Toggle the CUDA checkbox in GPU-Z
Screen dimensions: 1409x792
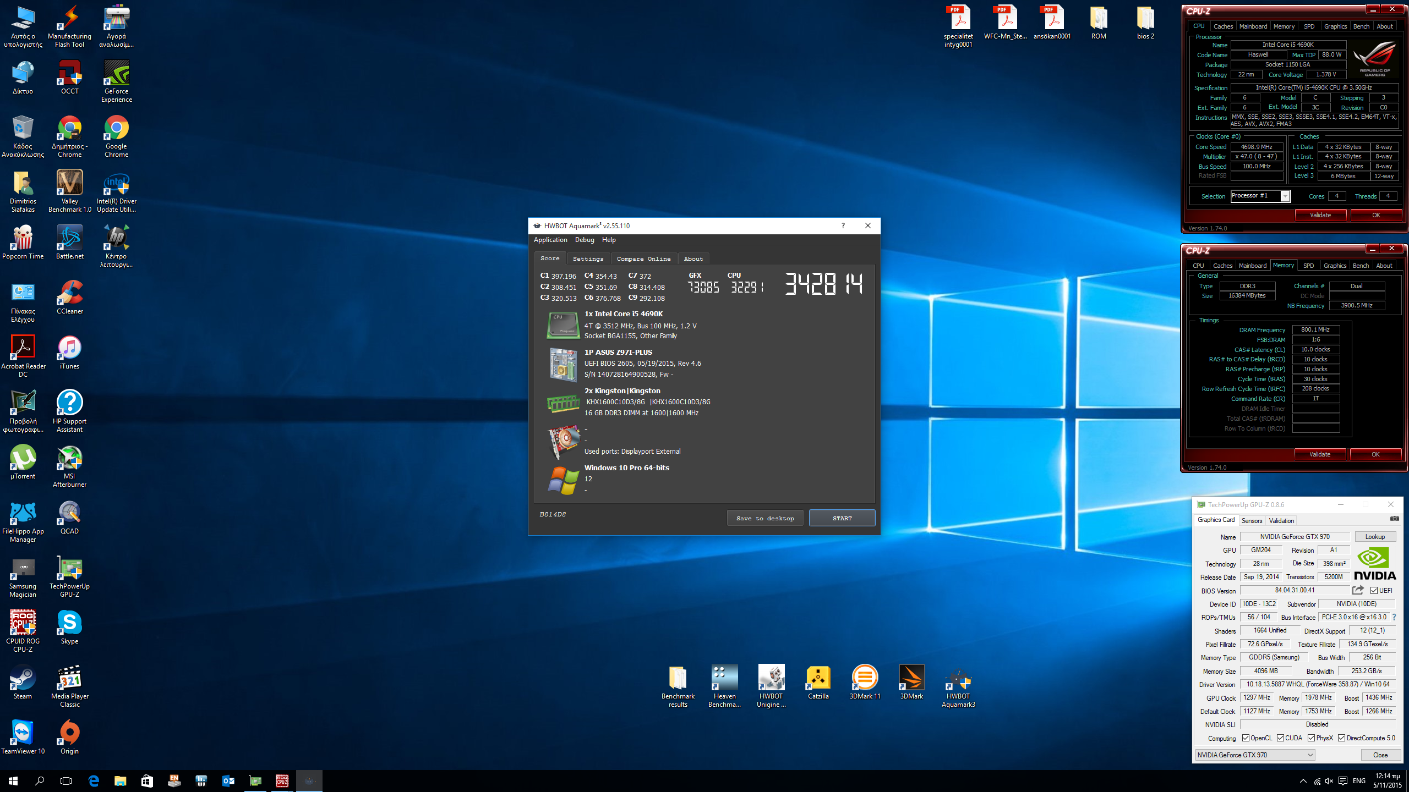(x=1281, y=738)
